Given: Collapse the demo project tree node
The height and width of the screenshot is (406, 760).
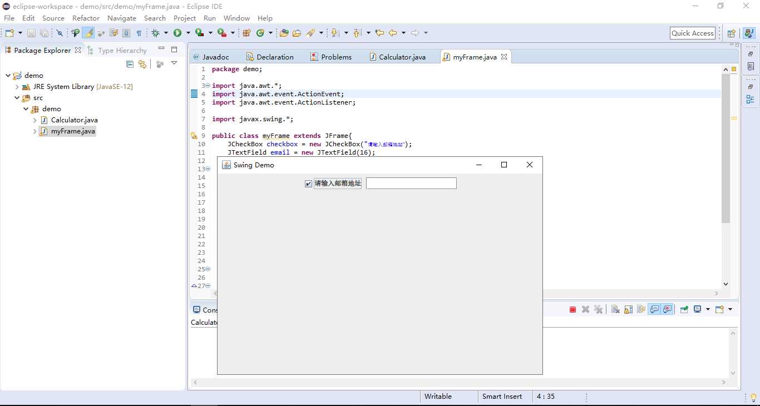Looking at the screenshot, I should [x=8, y=75].
